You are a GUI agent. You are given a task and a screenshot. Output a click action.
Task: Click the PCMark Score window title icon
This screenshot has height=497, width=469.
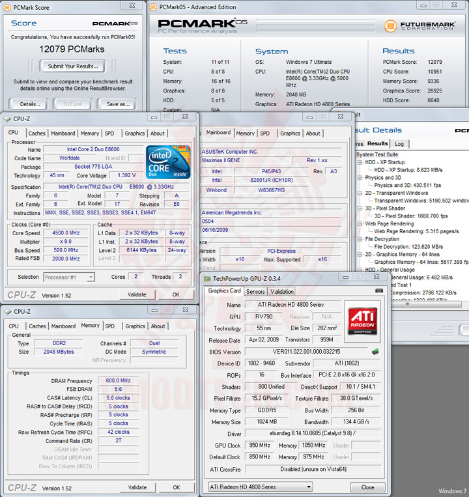pos(7,7)
